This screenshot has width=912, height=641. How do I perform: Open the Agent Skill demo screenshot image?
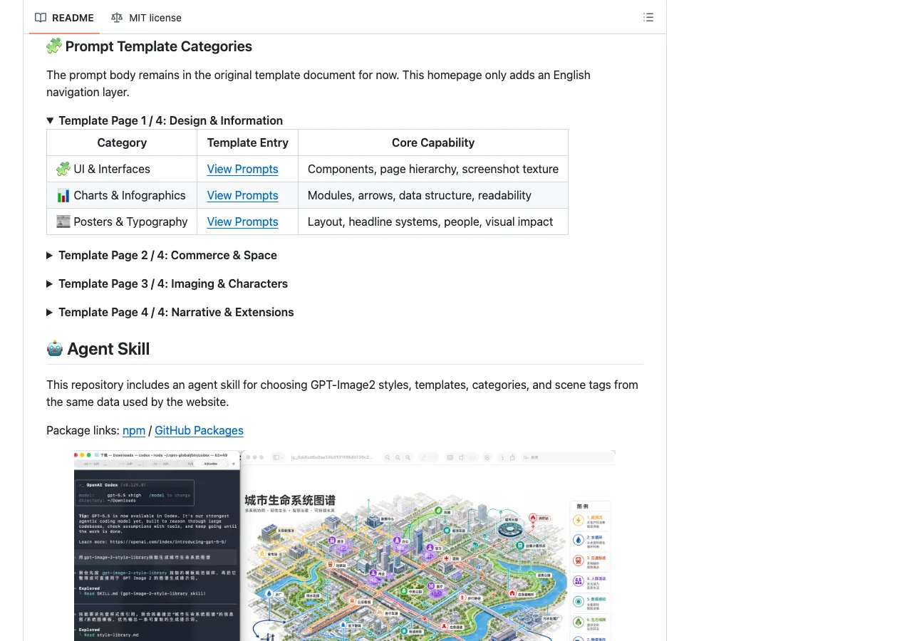coord(344,546)
